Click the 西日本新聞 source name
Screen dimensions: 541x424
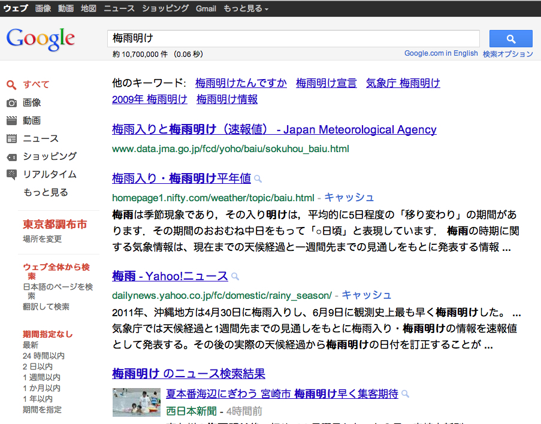[191, 411]
